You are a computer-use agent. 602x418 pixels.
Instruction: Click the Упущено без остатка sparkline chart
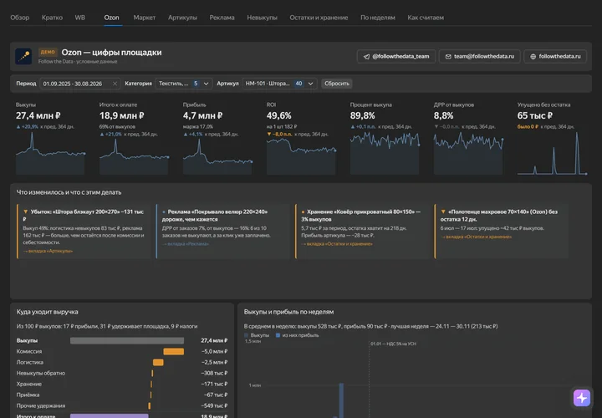[552, 154]
